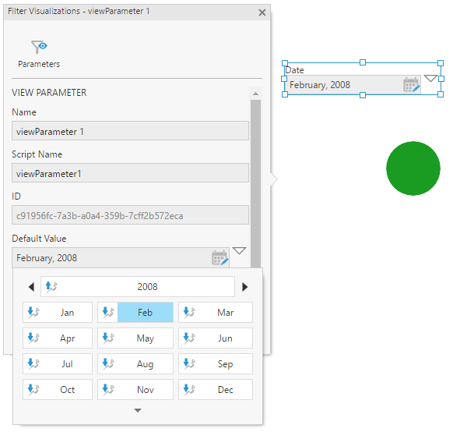Pick Apr in the calendar
Screen dimensions: 453x432
[x=67, y=338]
